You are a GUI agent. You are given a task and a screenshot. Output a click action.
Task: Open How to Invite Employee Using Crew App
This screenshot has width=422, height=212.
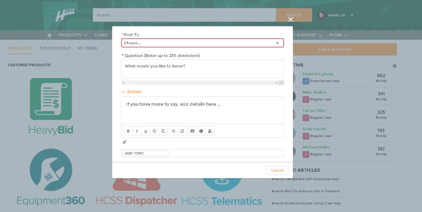(x=306, y=203)
